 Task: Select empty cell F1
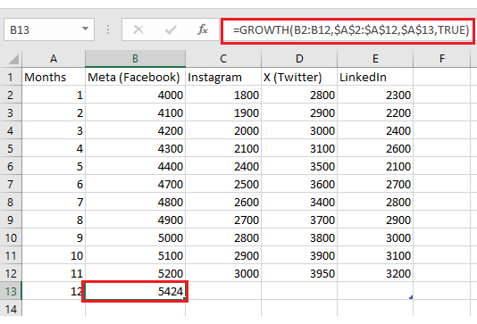pos(442,77)
